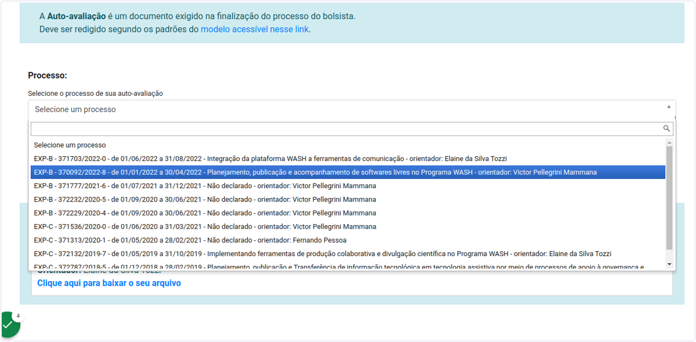This screenshot has width=696, height=342.
Task: Select process EXP-B 370092/2022-8
Action: pos(347,172)
